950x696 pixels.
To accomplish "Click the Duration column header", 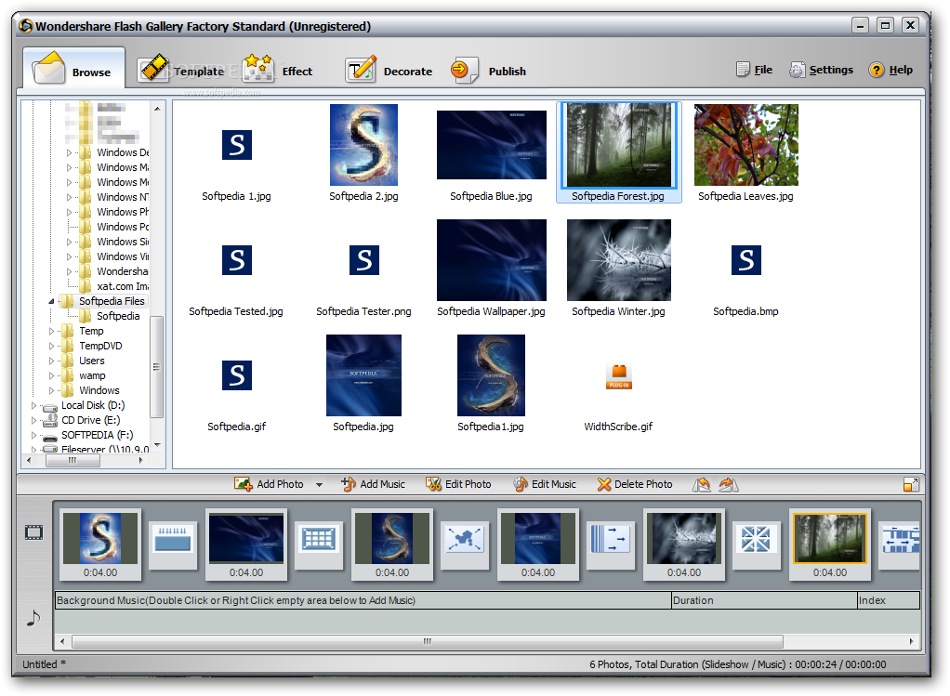I will [x=764, y=600].
